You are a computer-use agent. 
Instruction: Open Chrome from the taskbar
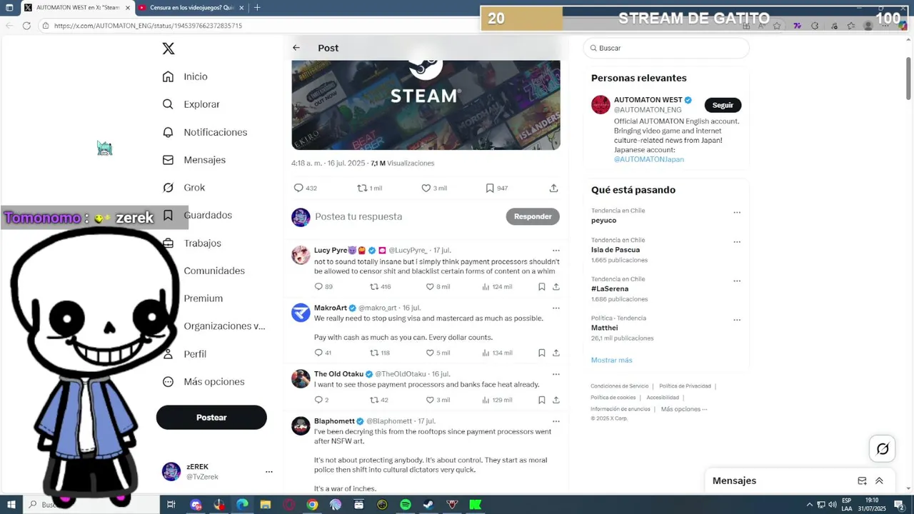[x=312, y=505]
